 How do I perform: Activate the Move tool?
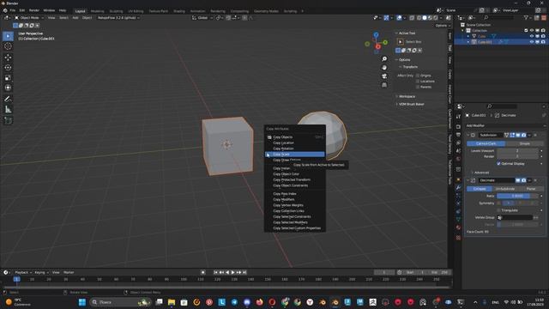(x=8, y=58)
